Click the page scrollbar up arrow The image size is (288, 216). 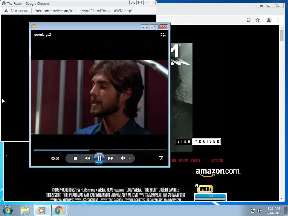point(282,28)
